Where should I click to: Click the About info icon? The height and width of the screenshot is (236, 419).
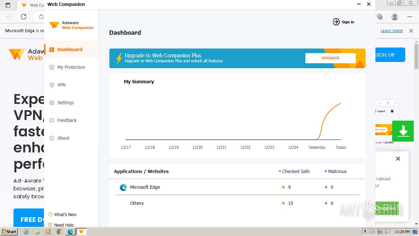[52, 138]
